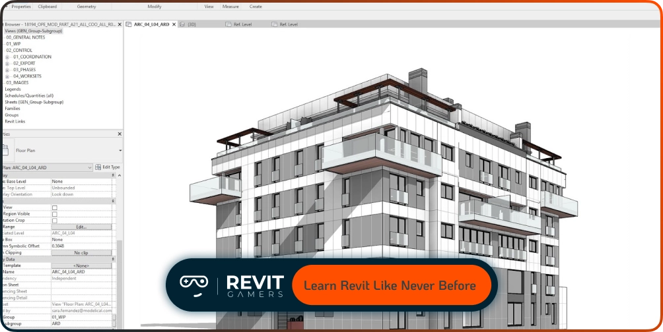
Task: Click the Base Level value None
Action: [81, 181]
